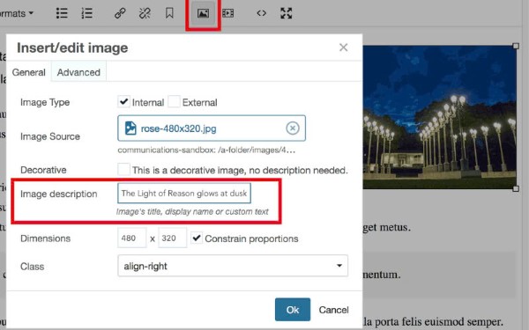Click the Decorative label
The image size is (529, 330).
43,170
